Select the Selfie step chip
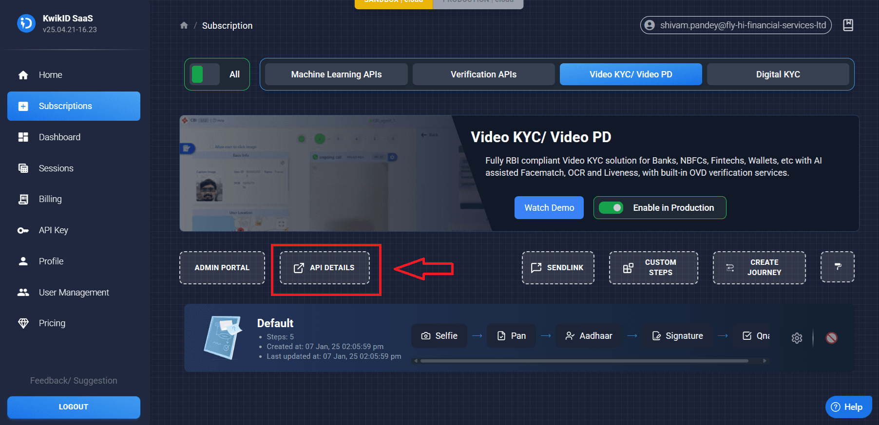This screenshot has height=425, width=879. pyautogui.click(x=439, y=336)
